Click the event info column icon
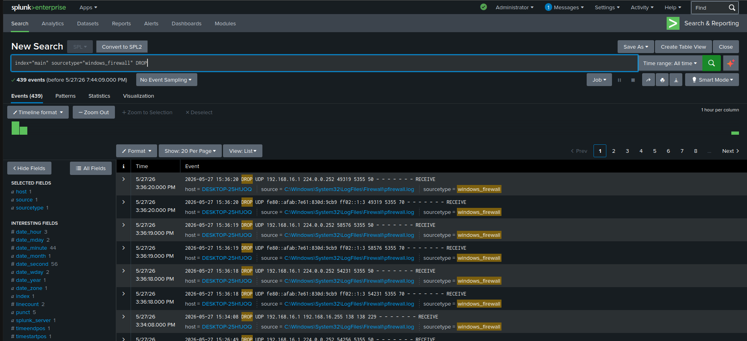Viewport: 747px width, 341px height. click(x=123, y=166)
